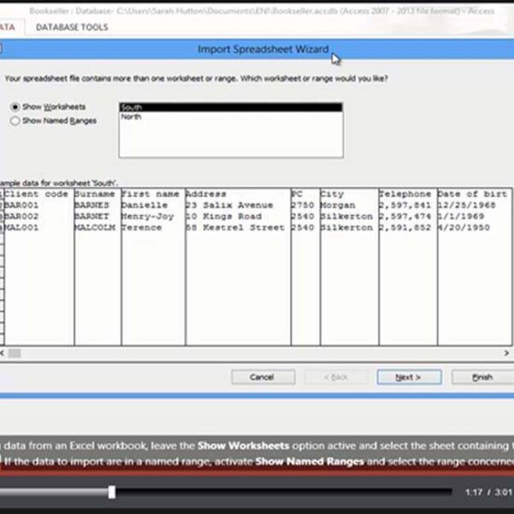Click the Next button
This screenshot has width=514, height=514.
pos(409,377)
